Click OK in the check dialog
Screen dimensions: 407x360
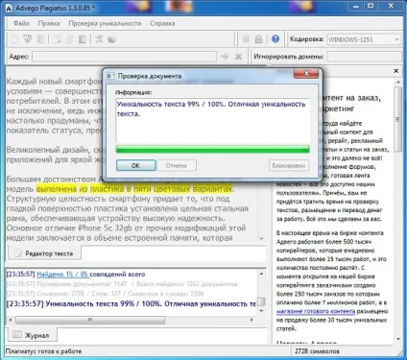coord(136,165)
